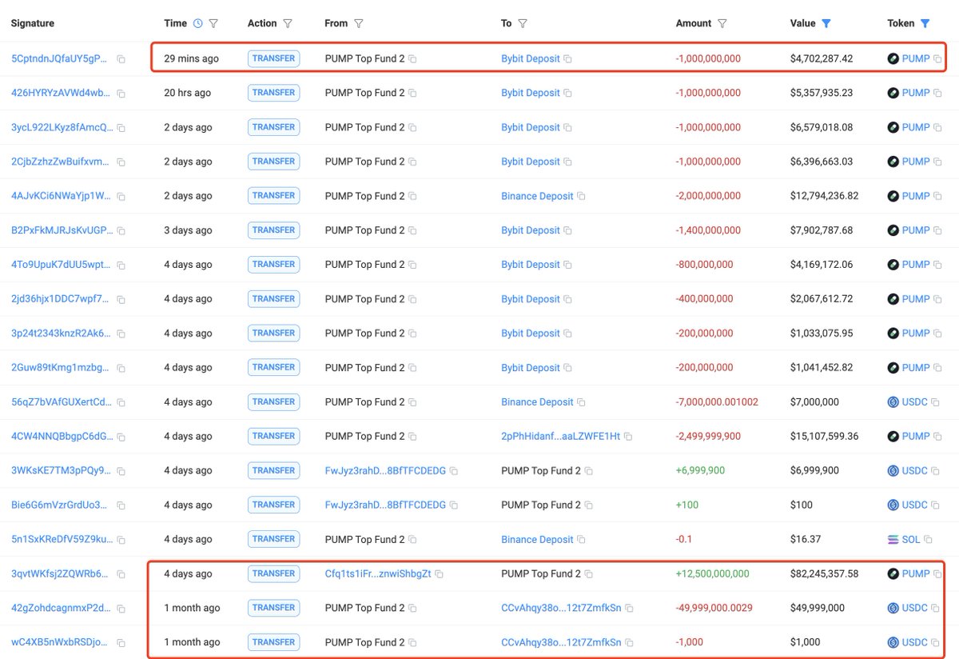959x659 pixels.
Task: Copy PUMP Top Fund 2 in 20 hrs row
Action: pyautogui.click(x=412, y=94)
